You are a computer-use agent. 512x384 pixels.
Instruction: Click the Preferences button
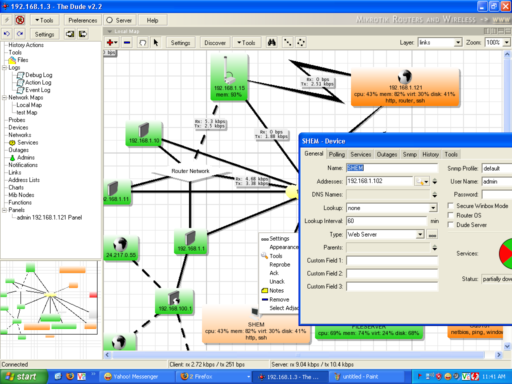(83, 20)
